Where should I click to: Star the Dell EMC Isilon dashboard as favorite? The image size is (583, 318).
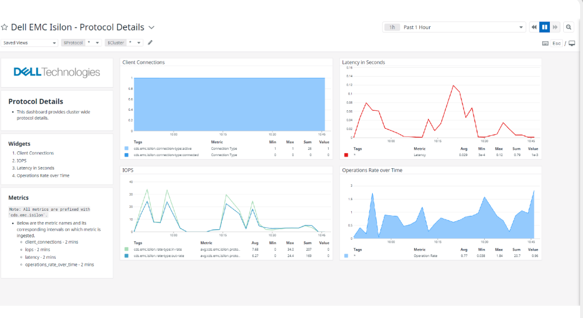coord(5,27)
